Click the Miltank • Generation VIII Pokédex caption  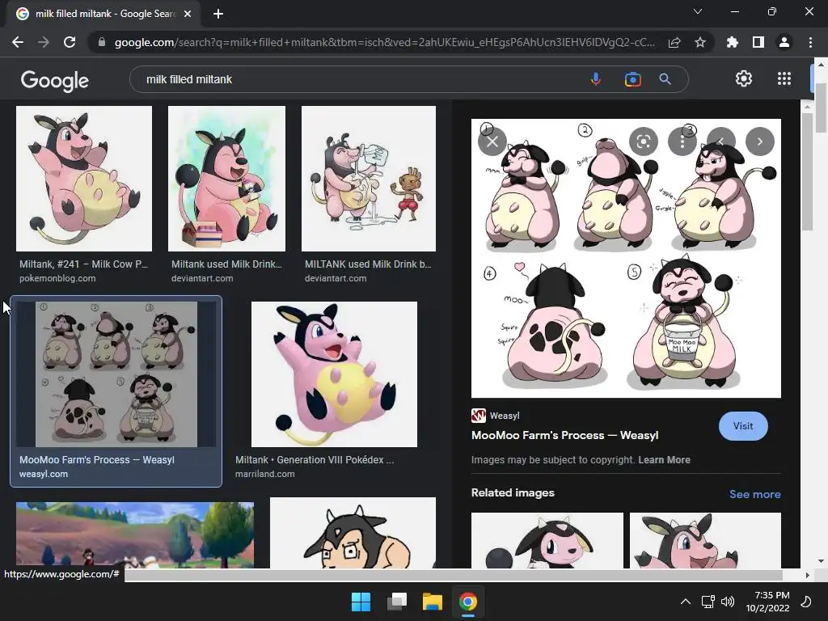315,460
